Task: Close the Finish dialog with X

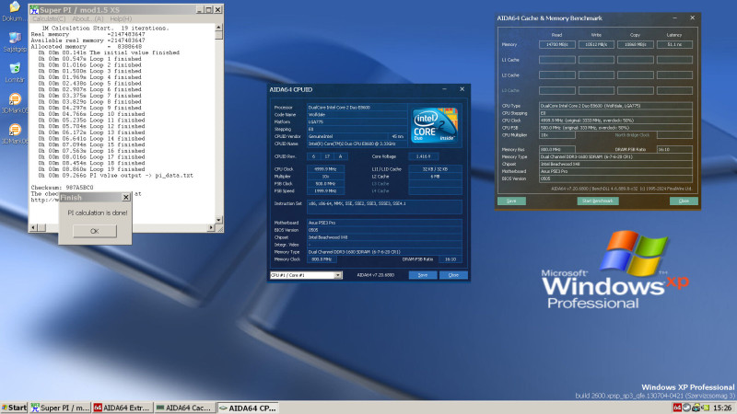Action: (x=125, y=198)
